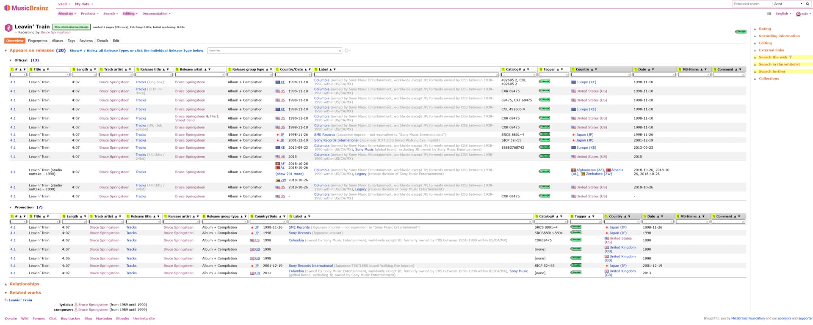
Task: Expand the Rating sidebar section
Action: coord(764,29)
